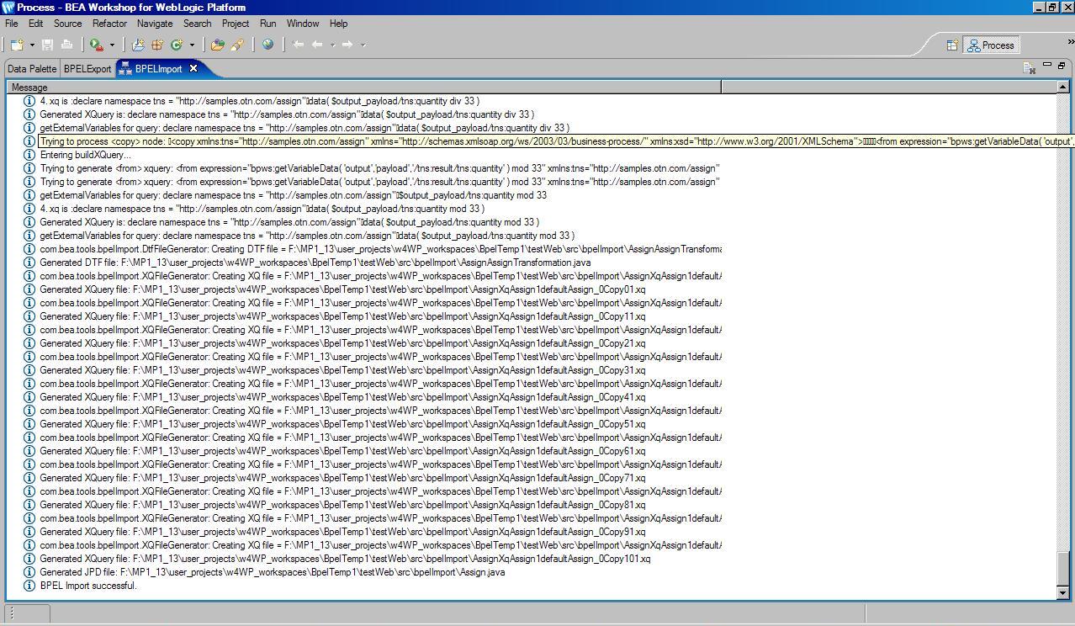This screenshot has height=626, width=1075.
Task: Click the New wizard toolbar icon
Action: [16, 45]
